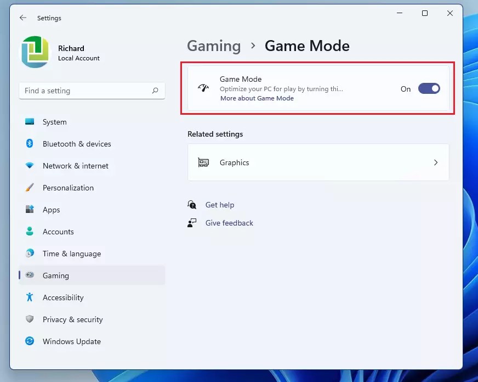
Task: Expand the Graphics related setting
Action: (x=318, y=162)
